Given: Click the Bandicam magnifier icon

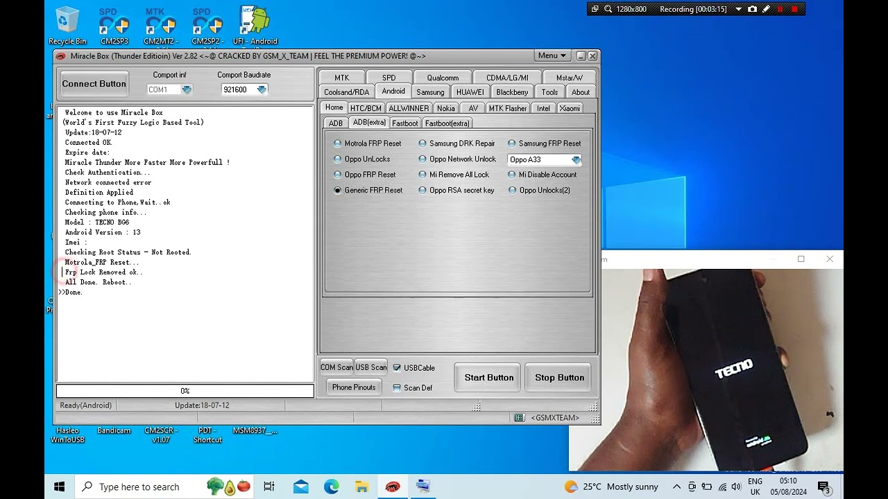Looking at the screenshot, I should pyautogui.click(x=608, y=9).
